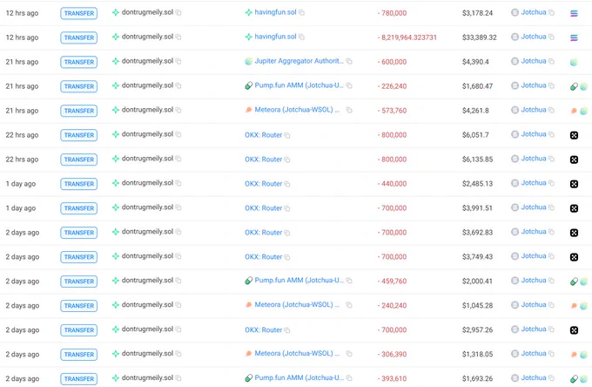Click the OKX platform icon in $6,051.7 row
Image resolution: width=592 pixels, height=387 pixels.
point(574,135)
